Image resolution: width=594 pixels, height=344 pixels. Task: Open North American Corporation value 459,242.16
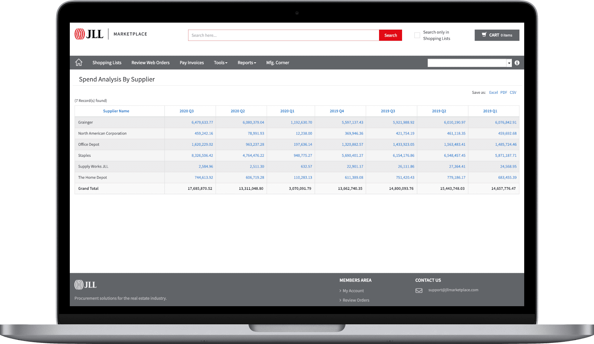(x=204, y=133)
